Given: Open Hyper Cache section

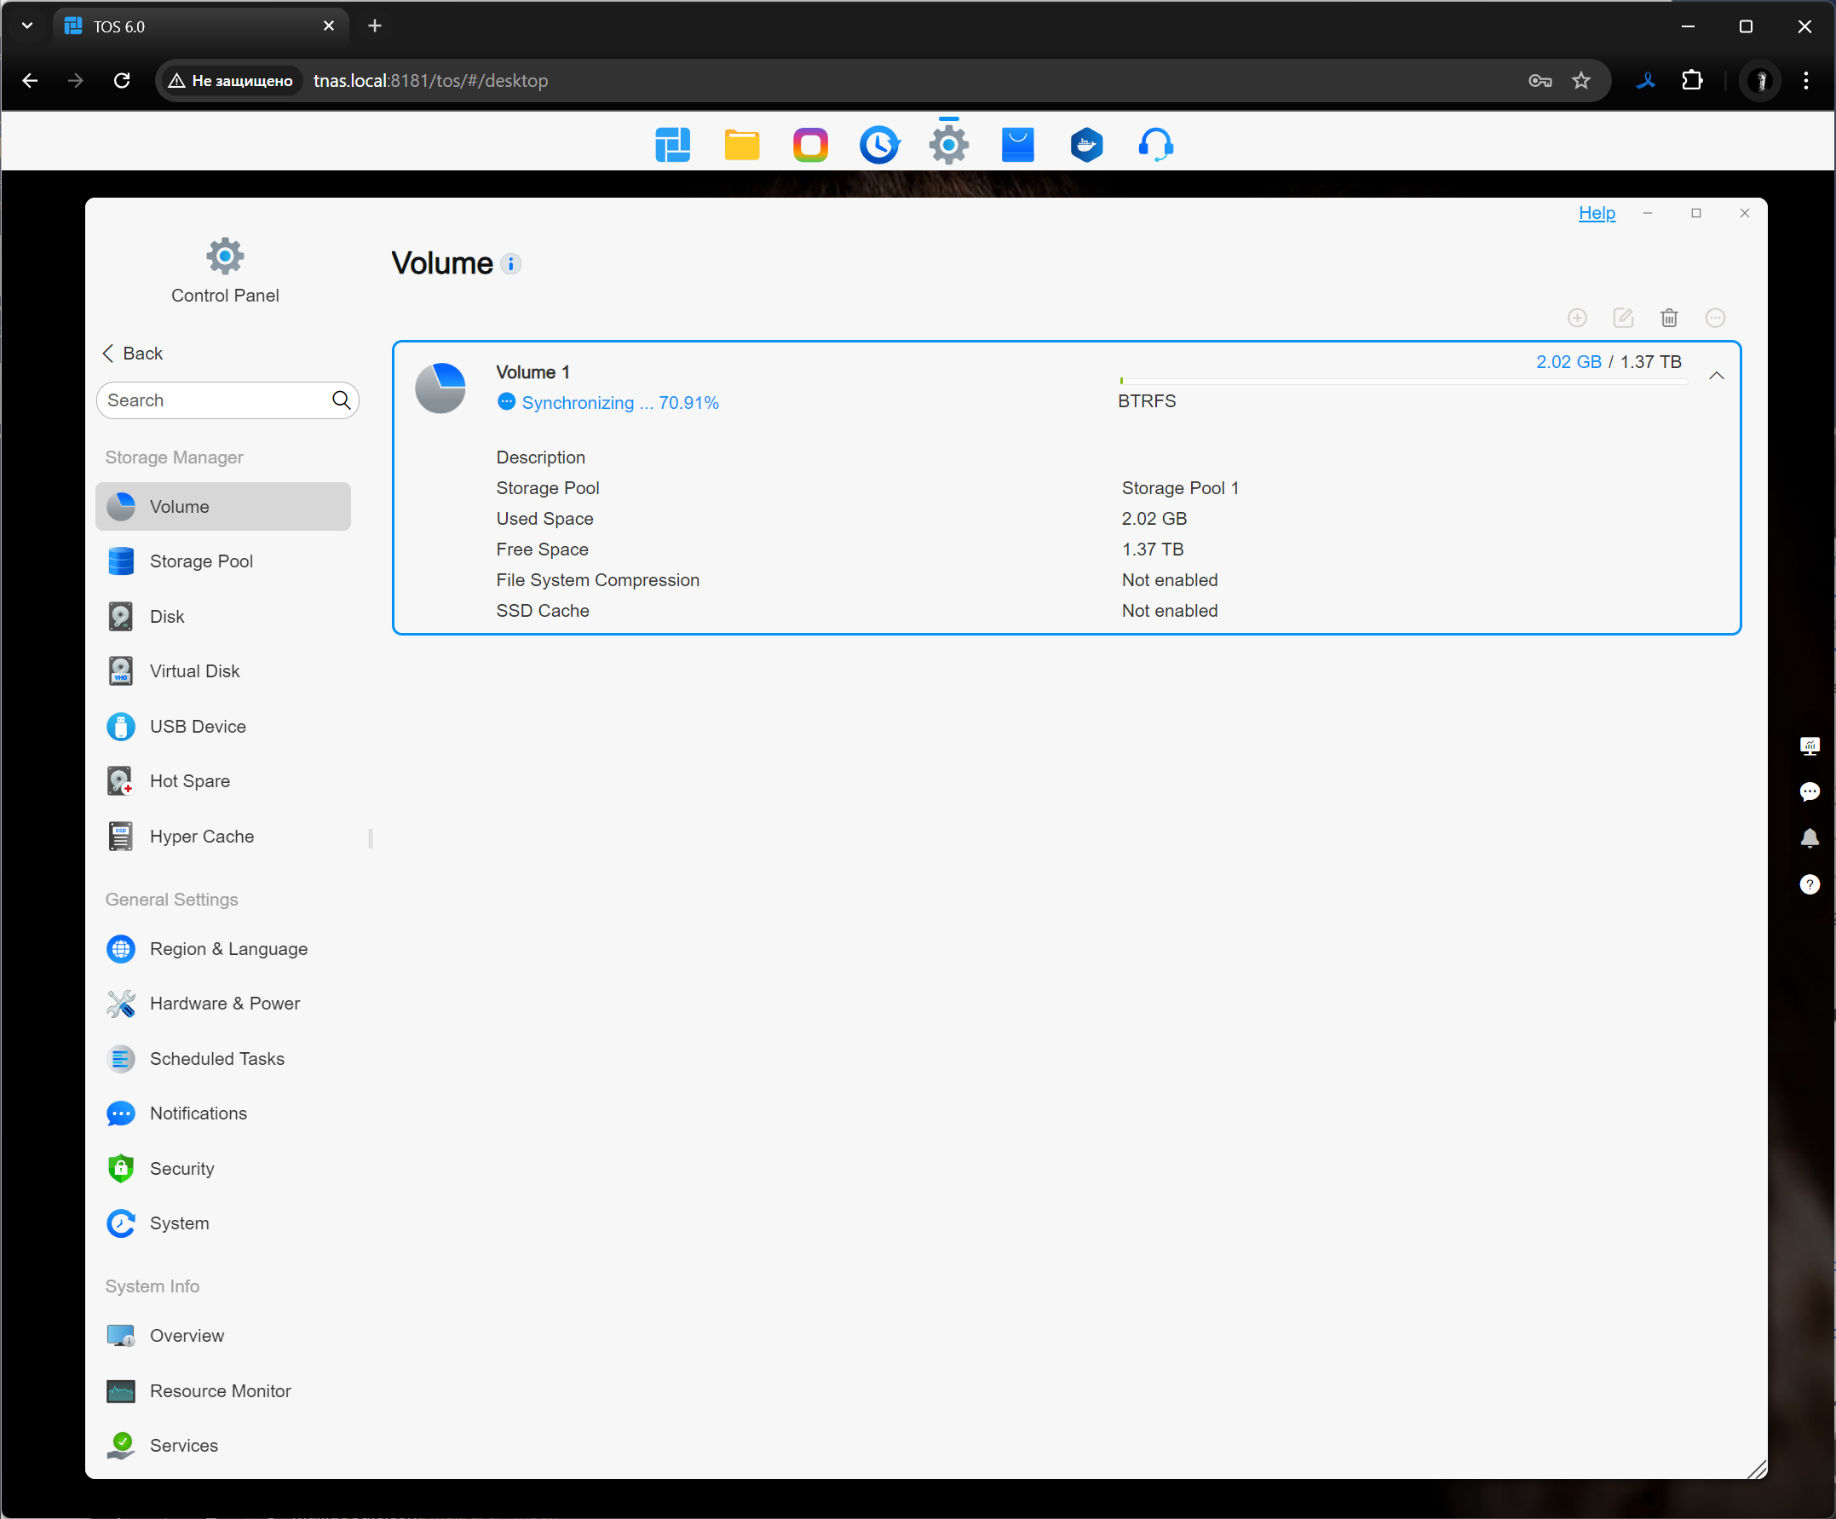Looking at the screenshot, I should coord(223,837).
